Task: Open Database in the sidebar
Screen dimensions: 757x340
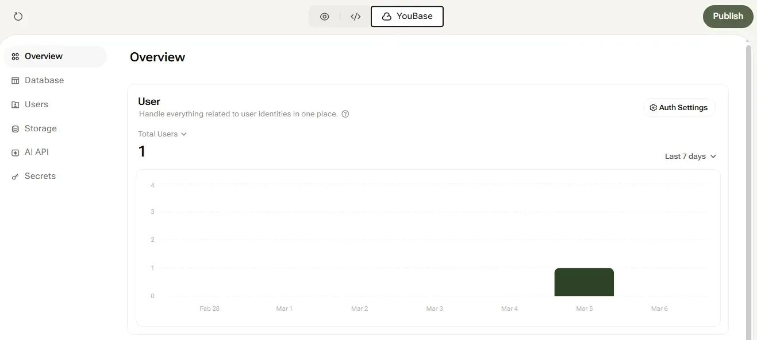Action: 55,80
